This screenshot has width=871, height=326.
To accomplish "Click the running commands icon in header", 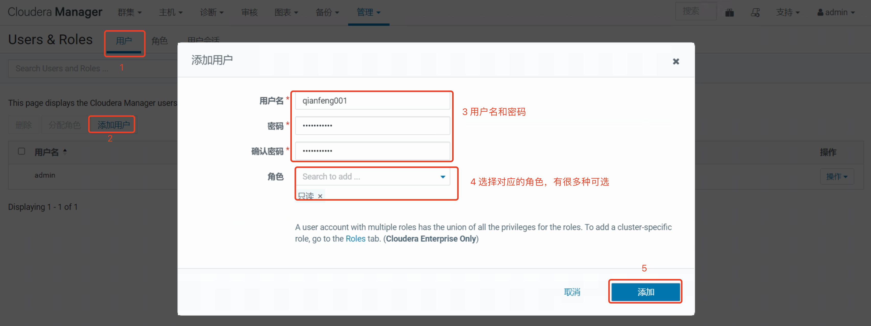I will pos(755,13).
